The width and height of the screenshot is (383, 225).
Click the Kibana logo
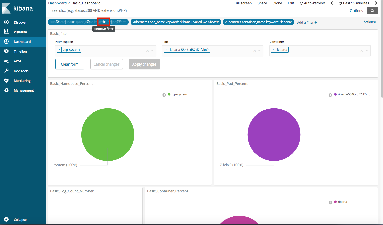(17, 8)
